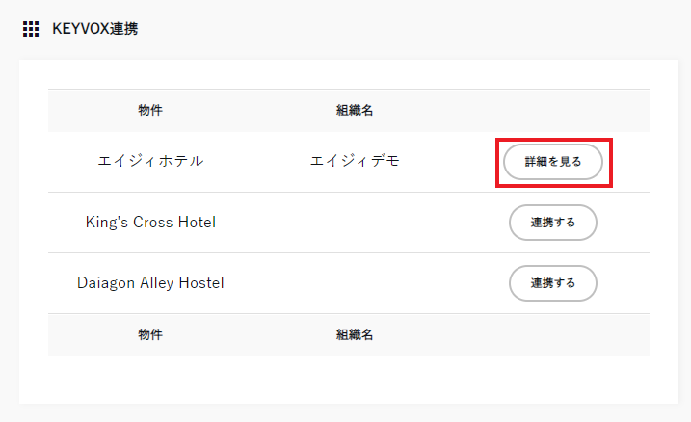Open details with the 詳細を見る button
Viewport: 691px width, 422px height.
click(x=553, y=162)
